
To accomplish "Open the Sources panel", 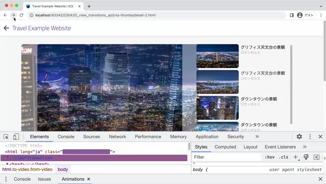I will pos(91,137).
